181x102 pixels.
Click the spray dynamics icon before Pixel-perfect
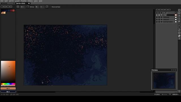[x=47, y=7]
